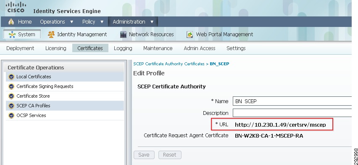Expand the Administration menu arrow

pos(152,22)
